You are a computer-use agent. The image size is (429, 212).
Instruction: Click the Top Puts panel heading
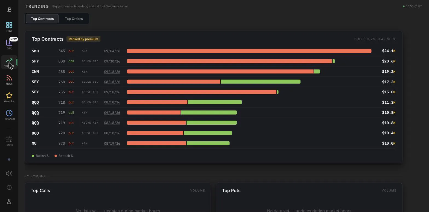[231, 190]
